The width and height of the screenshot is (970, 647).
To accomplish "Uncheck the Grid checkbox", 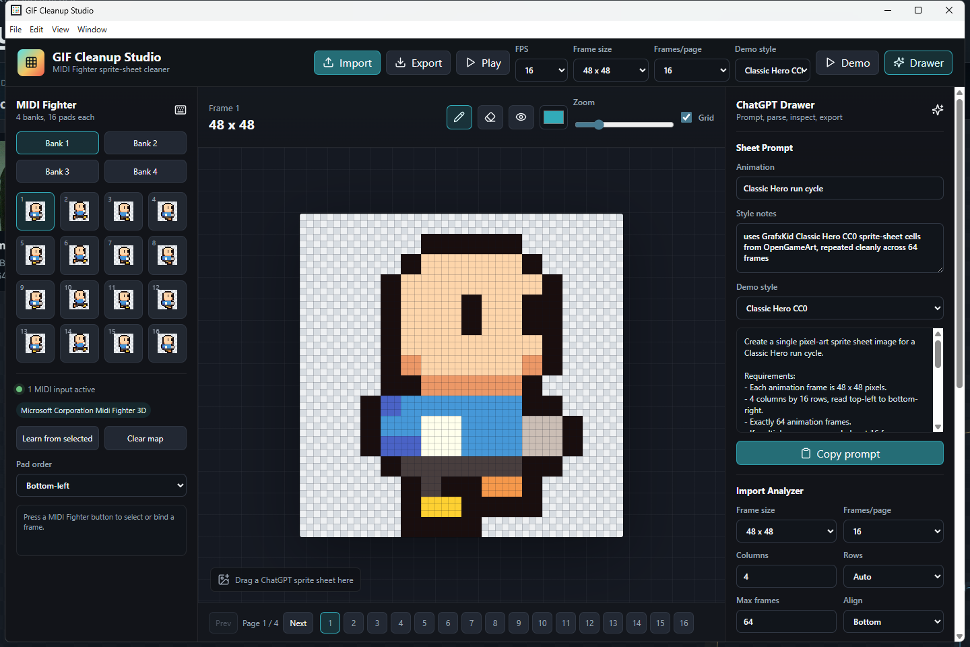I will pos(686,117).
